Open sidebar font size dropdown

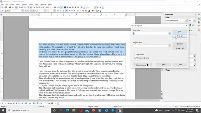click(x=195, y=20)
